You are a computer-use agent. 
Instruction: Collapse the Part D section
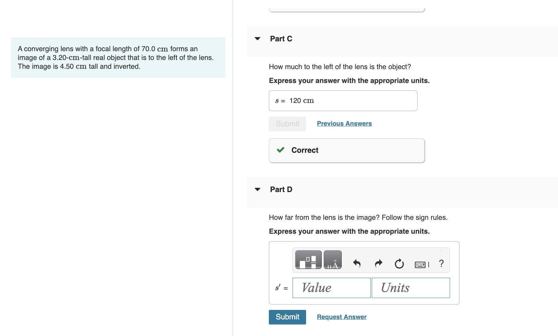click(258, 189)
